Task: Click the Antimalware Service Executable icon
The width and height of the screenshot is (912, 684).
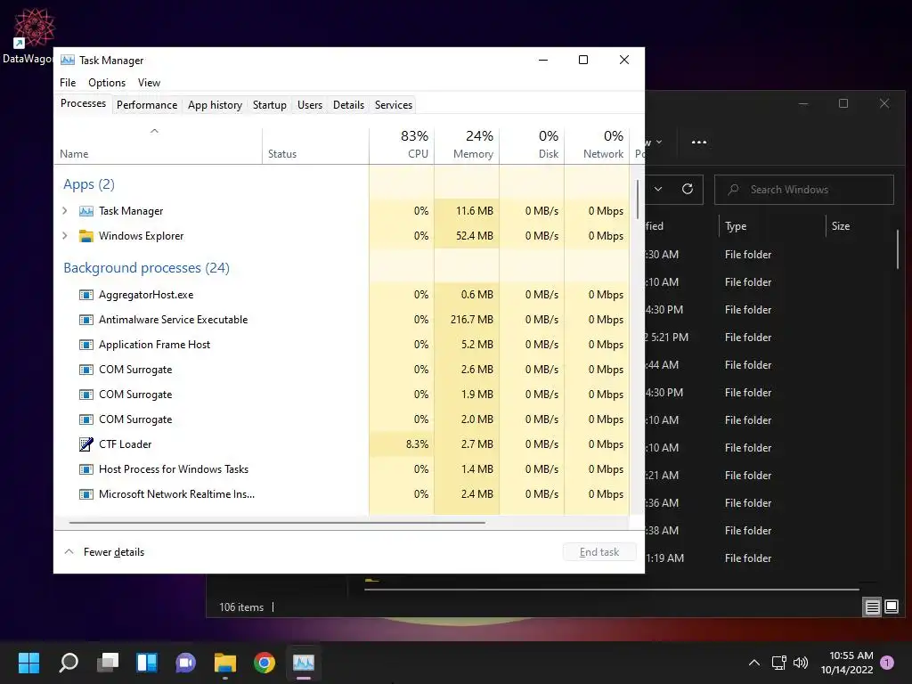Action: pos(86,320)
